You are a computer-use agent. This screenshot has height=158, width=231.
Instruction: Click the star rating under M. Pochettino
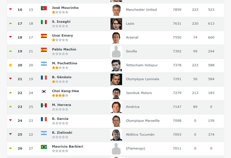coord(60,68)
